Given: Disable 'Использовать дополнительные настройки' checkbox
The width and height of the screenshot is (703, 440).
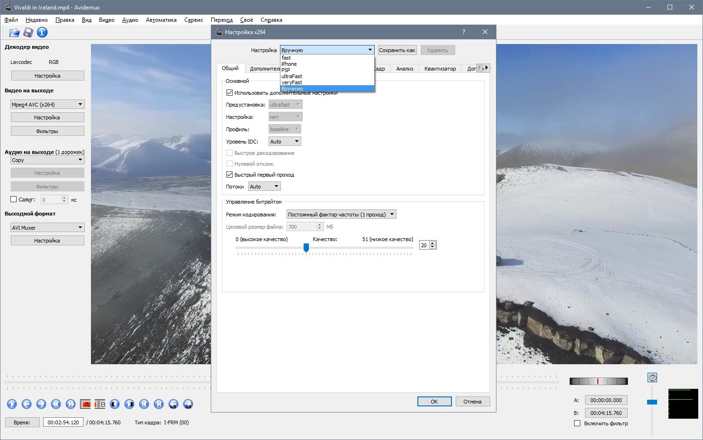Looking at the screenshot, I should pos(230,93).
